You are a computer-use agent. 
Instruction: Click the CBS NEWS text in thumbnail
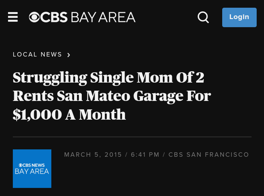[34, 165]
